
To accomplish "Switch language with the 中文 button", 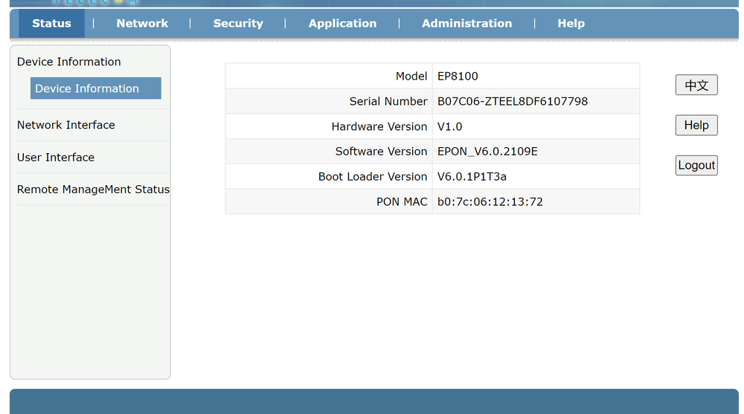I will coord(696,85).
